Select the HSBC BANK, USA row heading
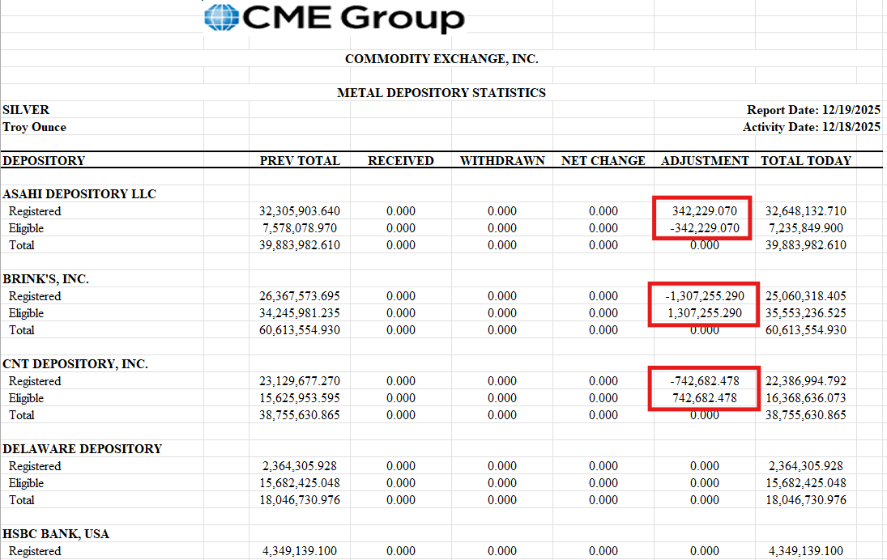 pyautogui.click(x=55, y=534)
